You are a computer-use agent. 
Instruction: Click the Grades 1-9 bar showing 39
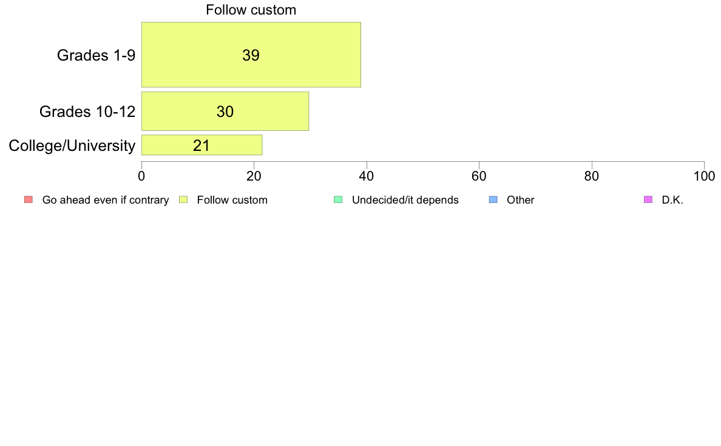(x=251, y=55)
